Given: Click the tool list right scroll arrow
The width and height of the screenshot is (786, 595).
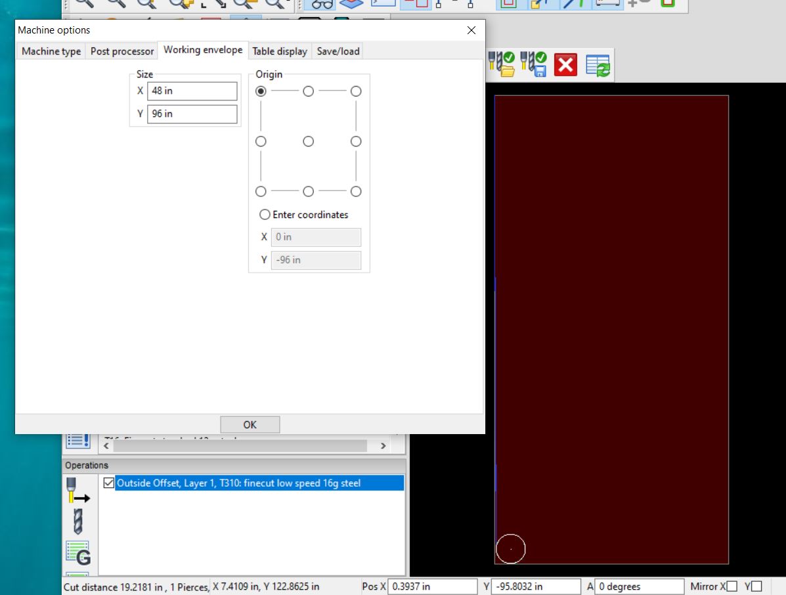Looking at the screenshot, I should click(x=383, y=446).
